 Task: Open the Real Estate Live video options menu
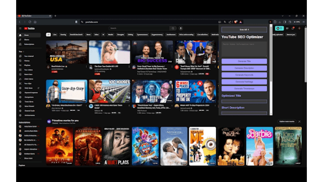tap(86, 67)
